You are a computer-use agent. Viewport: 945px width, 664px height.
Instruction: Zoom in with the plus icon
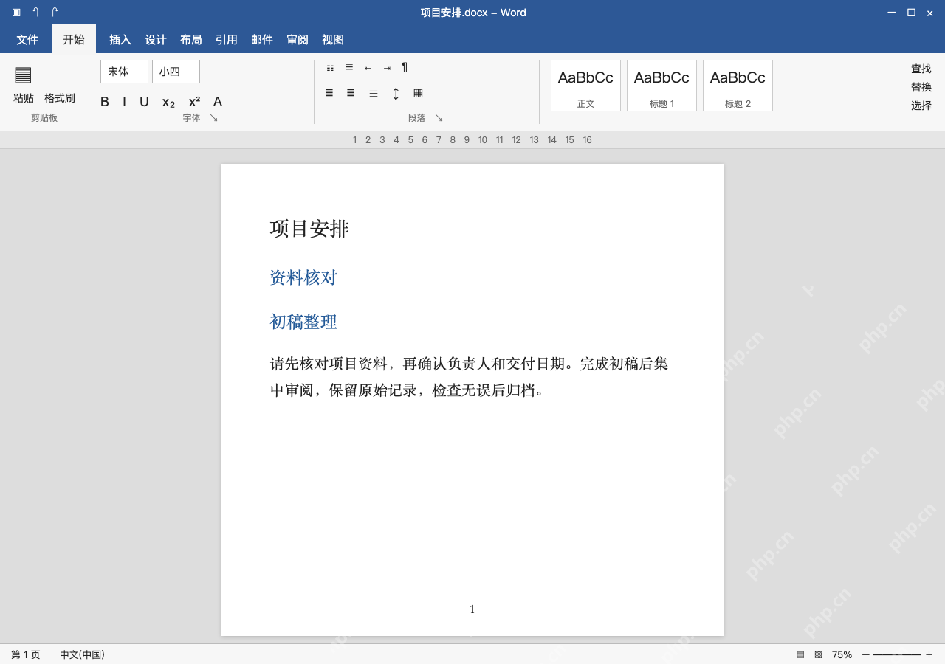coord(929,654)
